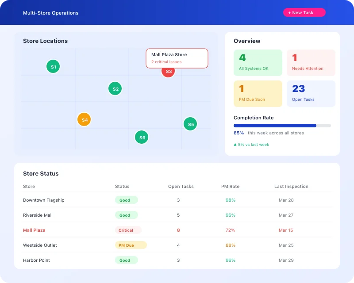The height and width of the screenshot is (283, 354).
Task: Switch to the Store Status section
Action: [41, 173]
